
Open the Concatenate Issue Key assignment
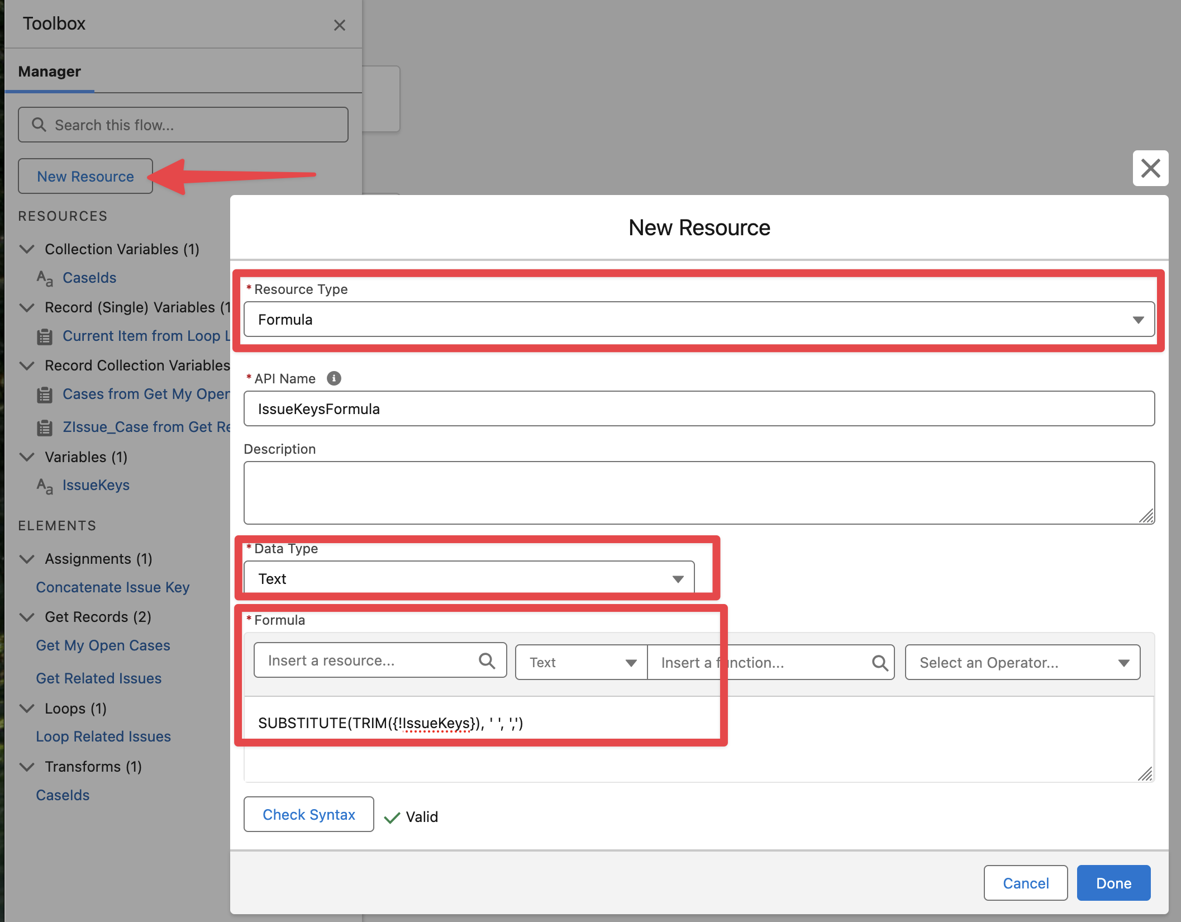113,587
